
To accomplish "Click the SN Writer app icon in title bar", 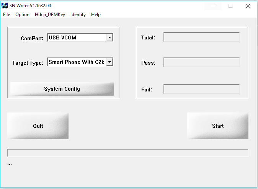I will pos(5,5).
